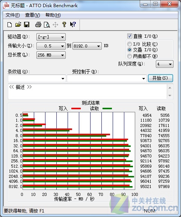
Task: Open transfer size end dropdown showing 8192.0
Action: point(87,46)
